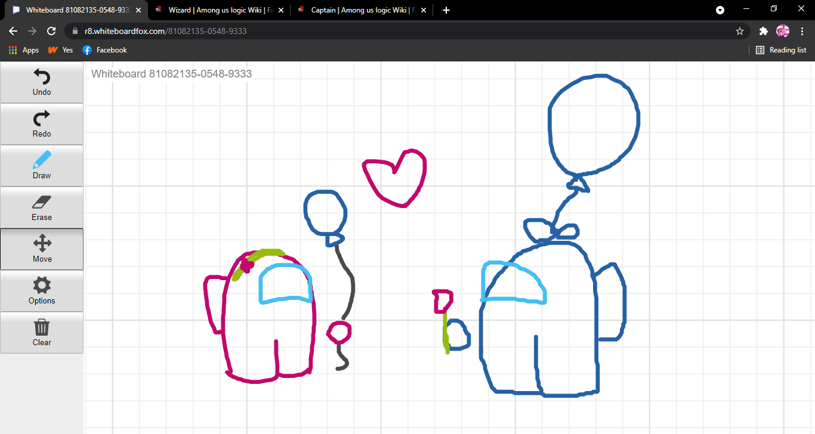815x434 pixels.
Task: Open the Apps bookmarks shortcut
Action: tap(24, 50)
